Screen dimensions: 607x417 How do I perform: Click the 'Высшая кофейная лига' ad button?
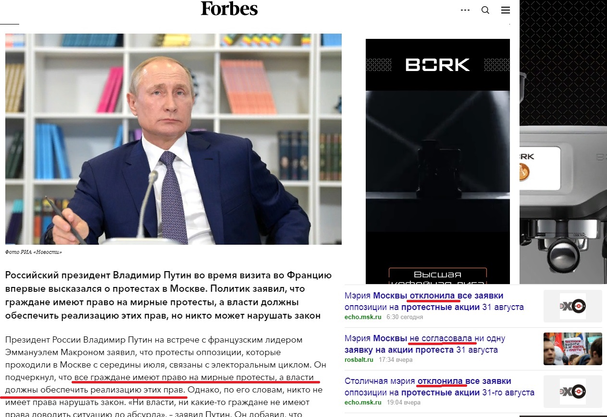point(437,276)
